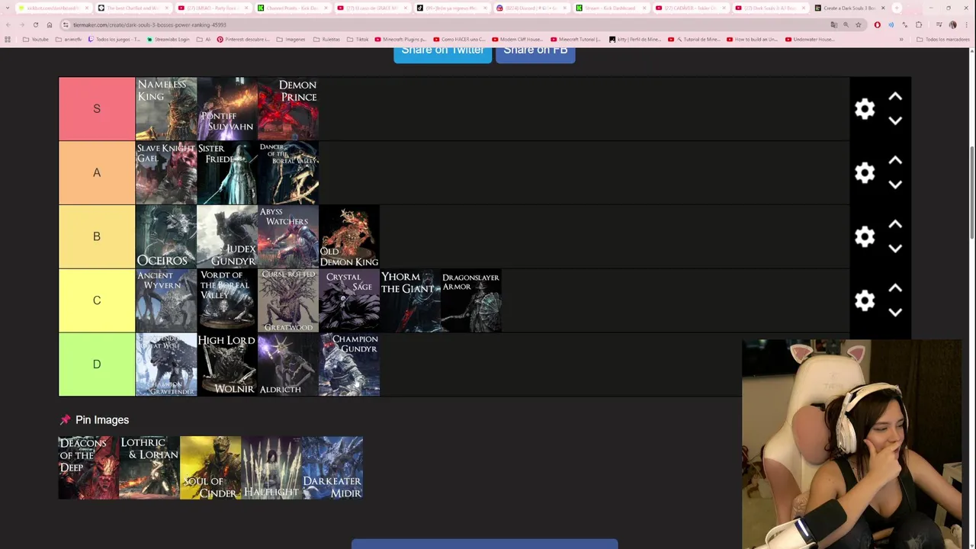
Task: Reload the page with refresh icon
Action: 35,24
